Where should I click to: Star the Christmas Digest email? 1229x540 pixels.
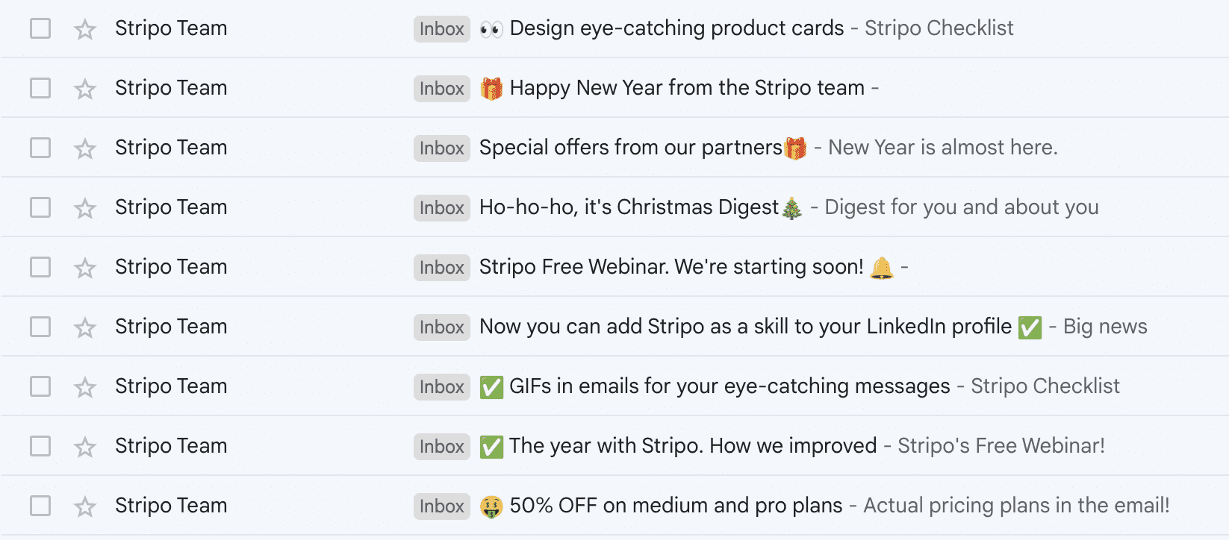coord(85,208)
